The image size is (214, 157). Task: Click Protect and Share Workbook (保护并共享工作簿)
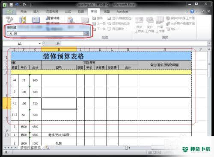181,18
